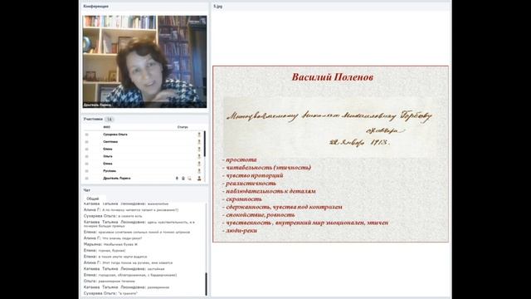Select participant Сухарева Ольга
531x299 pixels.
(115, 135)
